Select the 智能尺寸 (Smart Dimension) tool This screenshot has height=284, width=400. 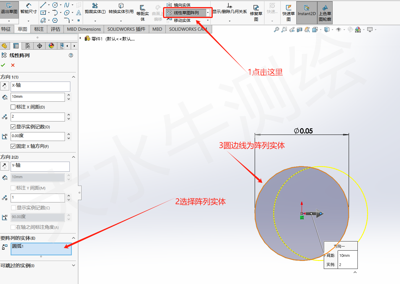28,9
